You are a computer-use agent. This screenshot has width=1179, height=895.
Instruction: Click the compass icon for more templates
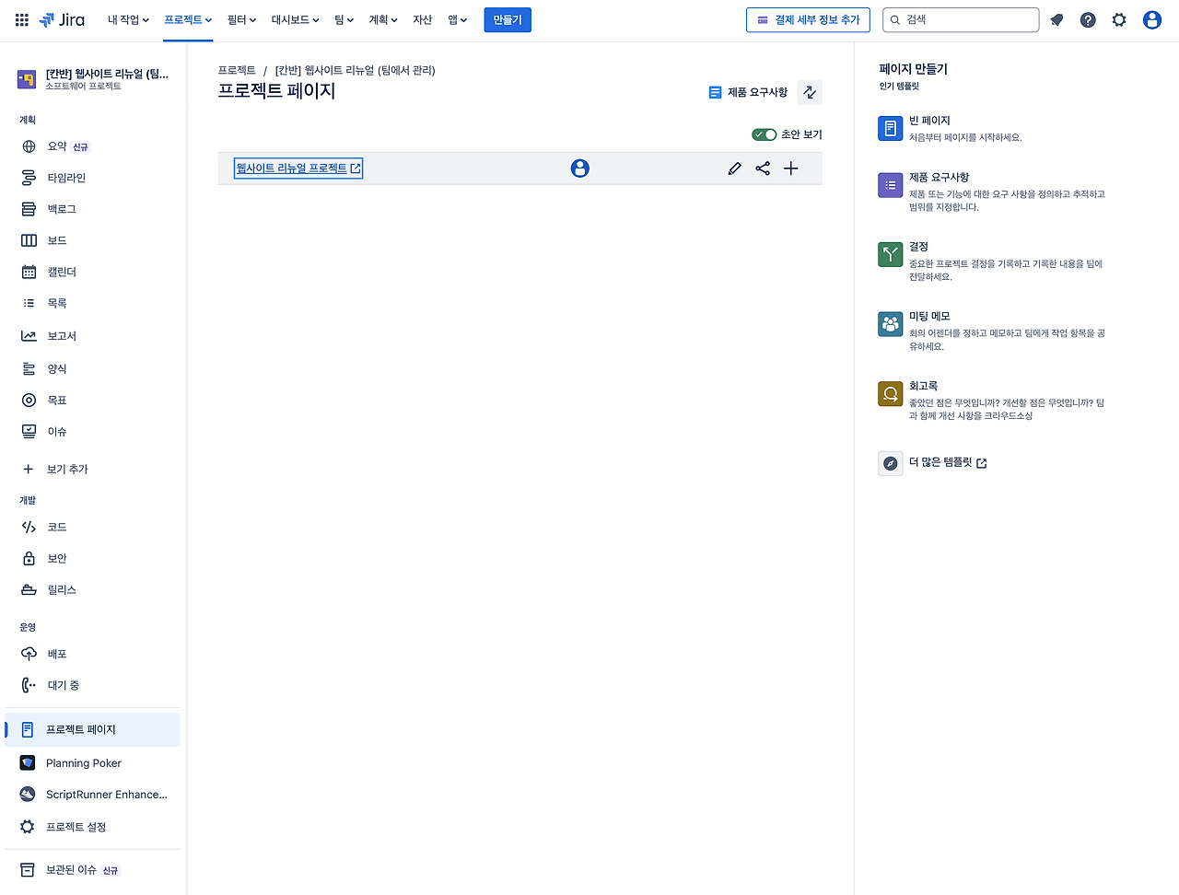click(891, 463)
